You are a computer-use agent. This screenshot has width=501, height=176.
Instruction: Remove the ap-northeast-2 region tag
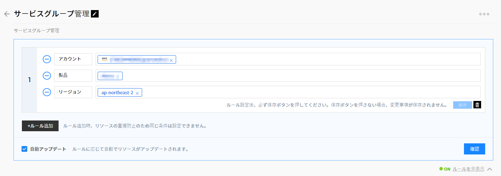pos(137,93)
